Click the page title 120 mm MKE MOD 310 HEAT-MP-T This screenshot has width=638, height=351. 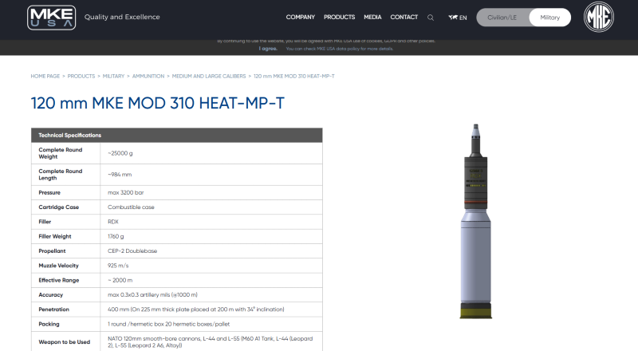coord(157,103)
